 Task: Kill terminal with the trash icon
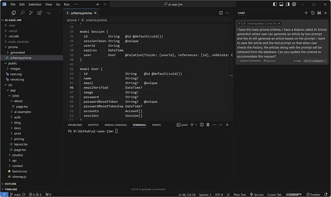[x=208, y=125]
